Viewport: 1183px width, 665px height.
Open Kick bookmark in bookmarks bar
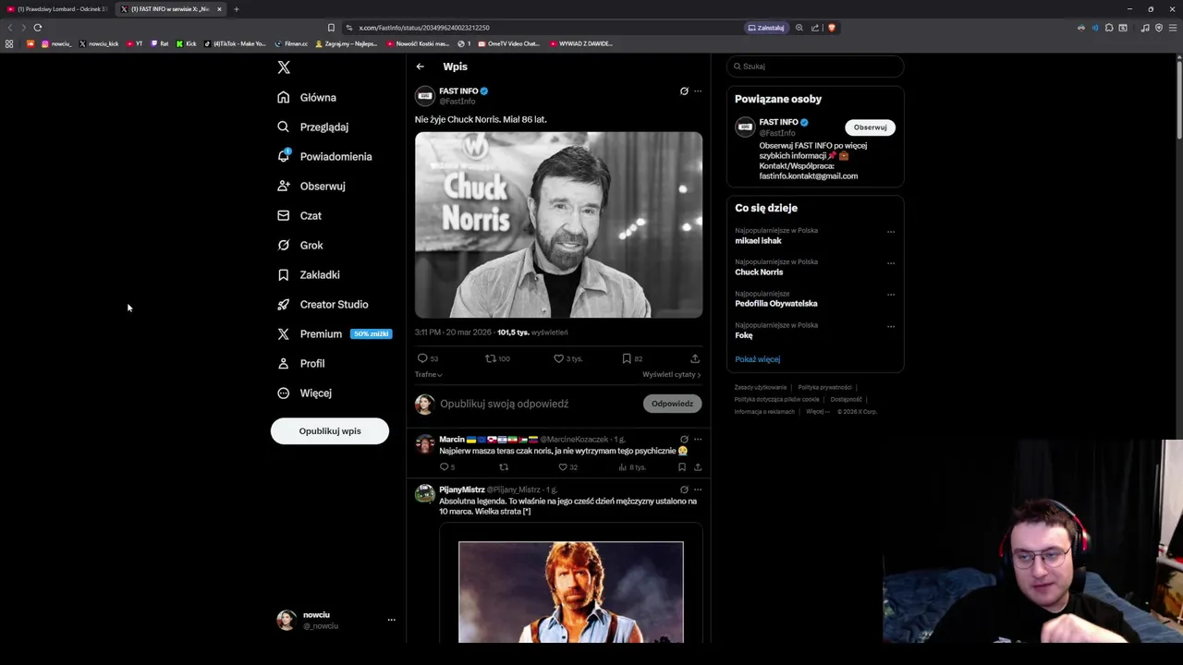pyautogui.click(x=186, y=43)
